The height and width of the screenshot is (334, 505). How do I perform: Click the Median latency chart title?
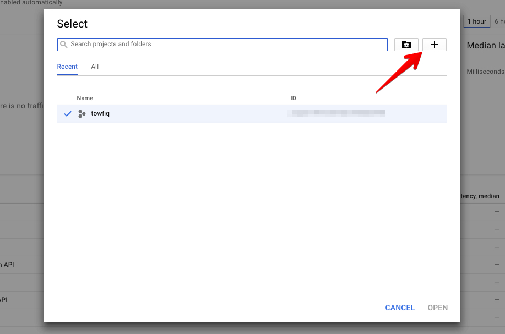point(485,46)
